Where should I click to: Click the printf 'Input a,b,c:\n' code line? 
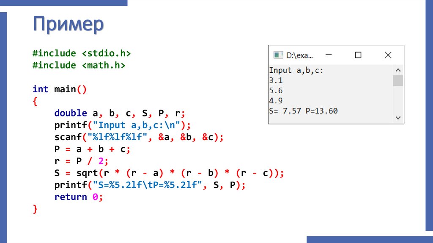tap(122, 125)
